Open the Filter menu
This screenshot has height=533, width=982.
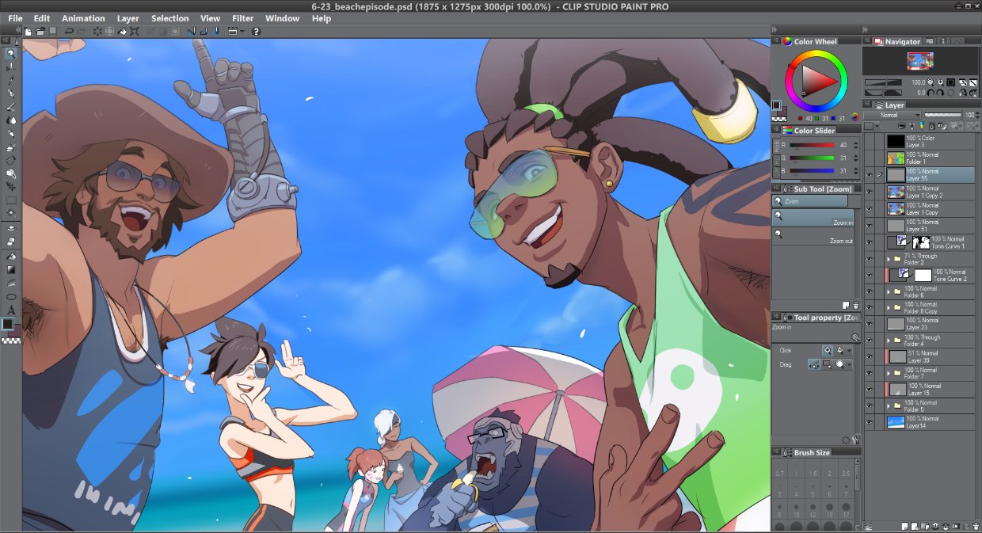(x=243, y=18)
